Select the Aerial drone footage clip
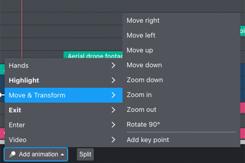 click(93, 55)
